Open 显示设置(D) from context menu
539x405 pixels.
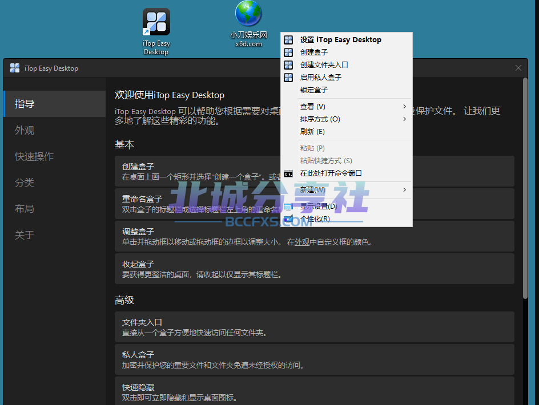(347, 206)
